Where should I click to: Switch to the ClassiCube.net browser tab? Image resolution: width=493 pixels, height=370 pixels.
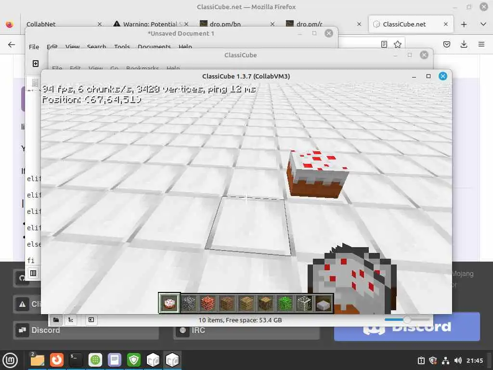point(411,24)
